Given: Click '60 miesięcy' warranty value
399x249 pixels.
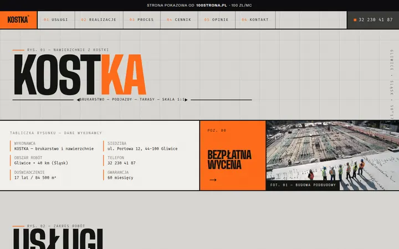Looking at the screenshot, I should [120, 178].
